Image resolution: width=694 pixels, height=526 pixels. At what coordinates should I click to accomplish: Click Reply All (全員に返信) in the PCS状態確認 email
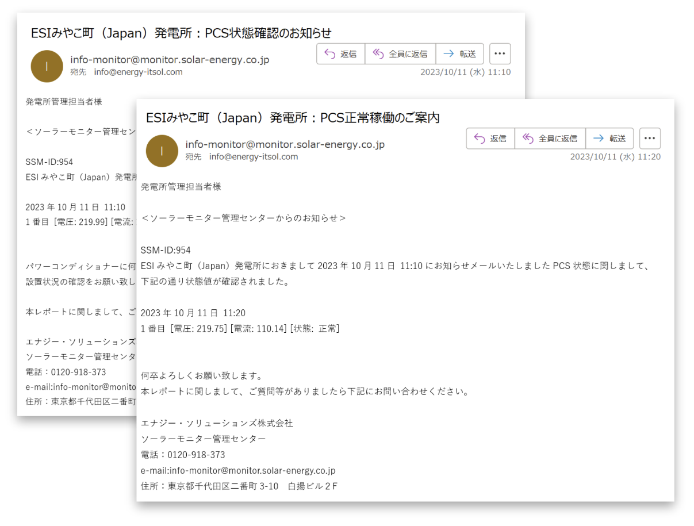click(x=401, y=54)
